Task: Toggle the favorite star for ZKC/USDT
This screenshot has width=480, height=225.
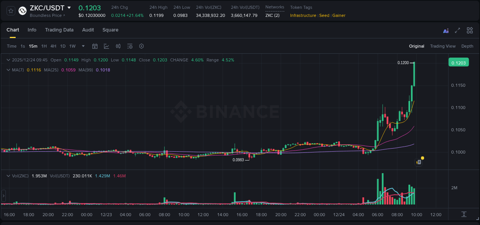Action: [10, 10]
